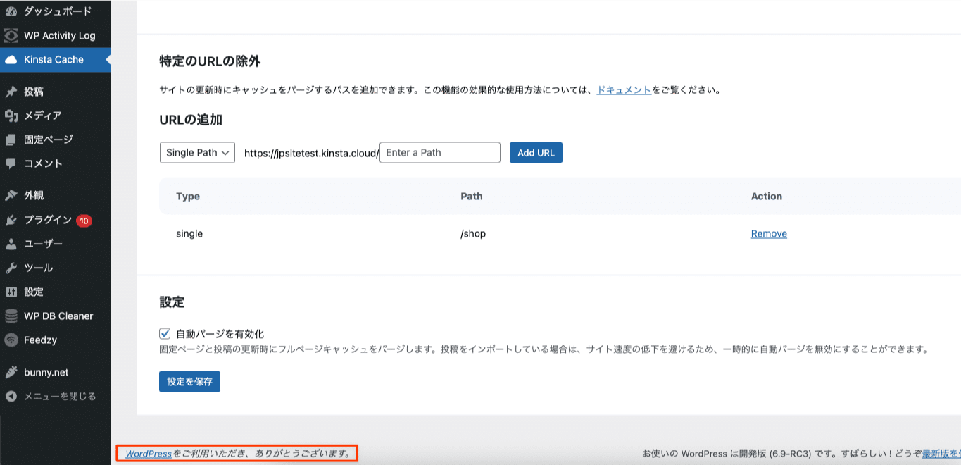The height and width of the screenshot is (465, 961).
Task: Open the WP Activity Log eye icon
Action: point(13,35)
